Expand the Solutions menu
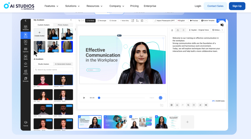The width and height of the screenshot is (251, 139). (72, 6)
